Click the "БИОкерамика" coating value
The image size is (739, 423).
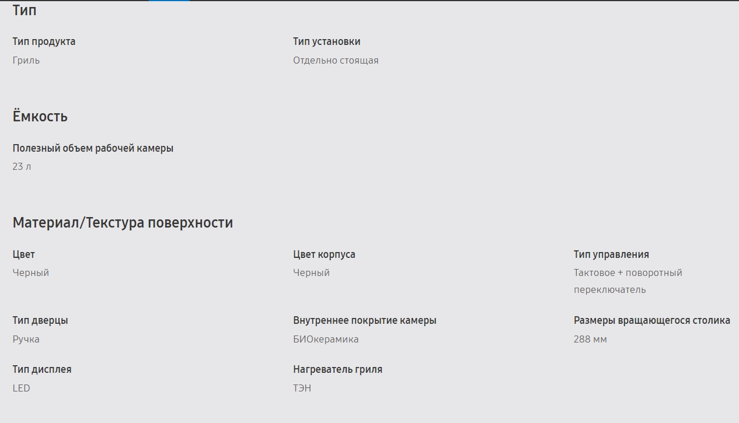click(326, 339)
